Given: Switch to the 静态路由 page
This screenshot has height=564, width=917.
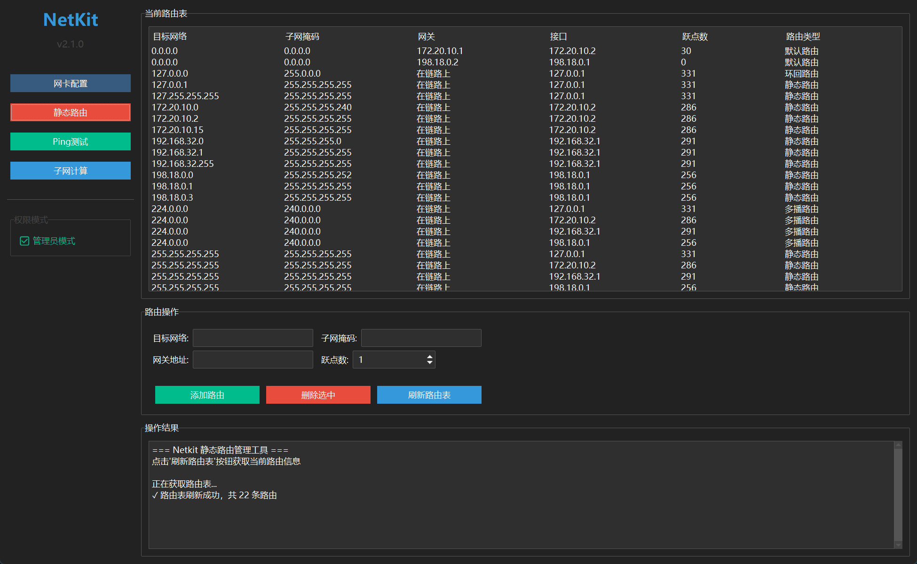Looking at the screenshot, I should 71,112.
